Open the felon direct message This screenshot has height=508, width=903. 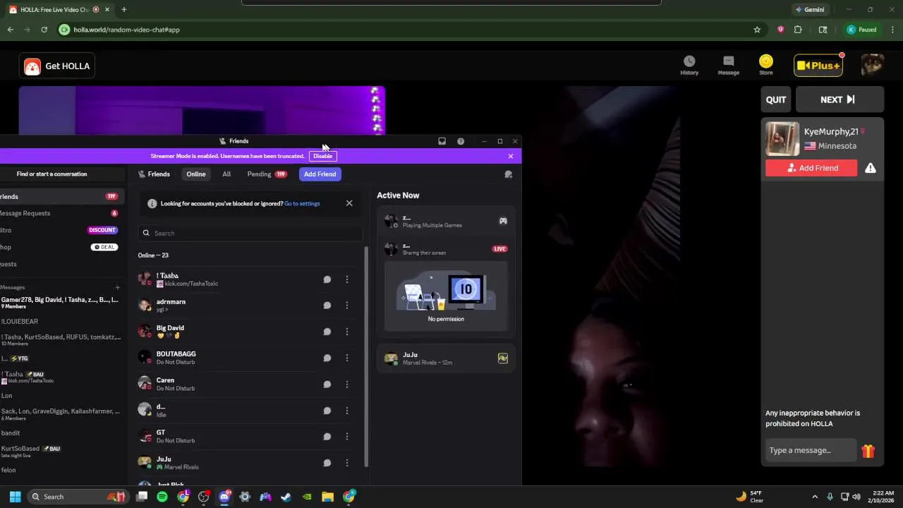point(61,470)
